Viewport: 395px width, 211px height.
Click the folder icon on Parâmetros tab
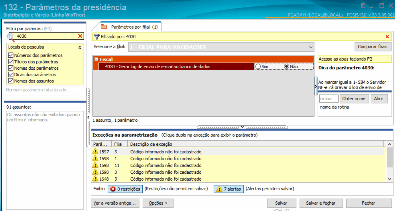(x=104, y=27)
